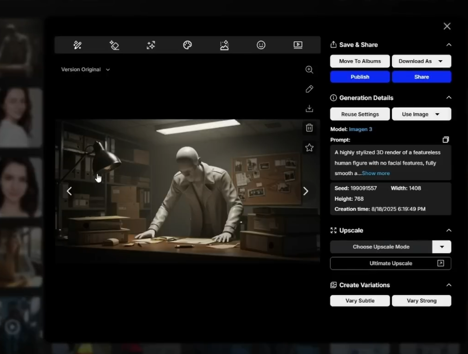Open the video play tool icon
Image resolution: width=468 pixels, height=354 pixels.
298,45
